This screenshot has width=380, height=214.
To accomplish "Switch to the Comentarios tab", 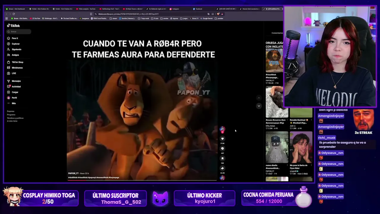I will (x=277, y=33).
